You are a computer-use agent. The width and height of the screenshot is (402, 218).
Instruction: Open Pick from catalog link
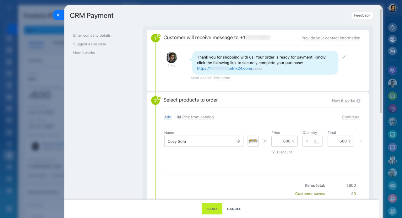(x=195, y=117)
